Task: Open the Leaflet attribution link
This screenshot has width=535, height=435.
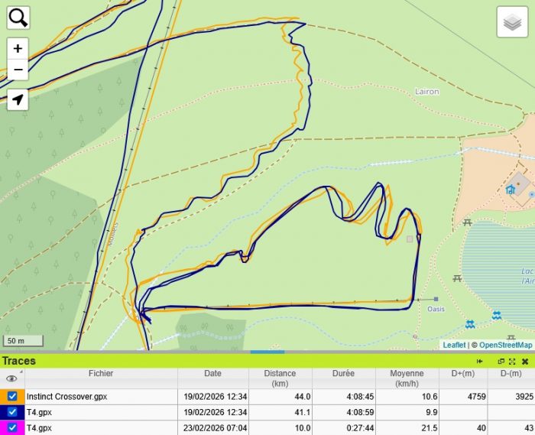Action: (454, 346)
